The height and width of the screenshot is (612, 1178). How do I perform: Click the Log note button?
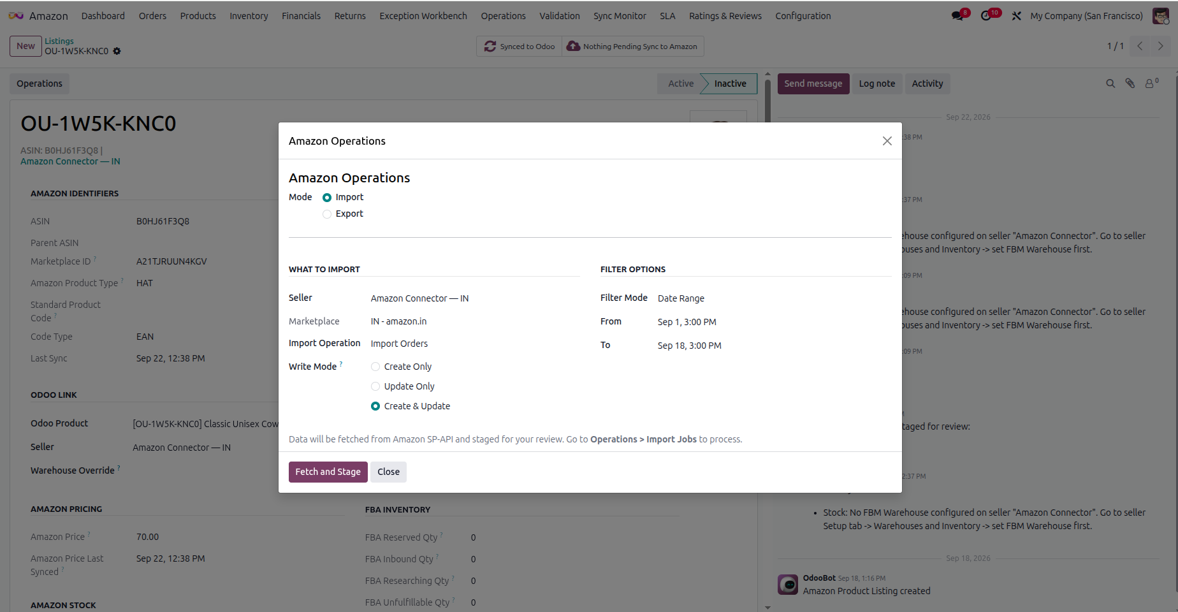pyautogui.click(x=876, y=84)
